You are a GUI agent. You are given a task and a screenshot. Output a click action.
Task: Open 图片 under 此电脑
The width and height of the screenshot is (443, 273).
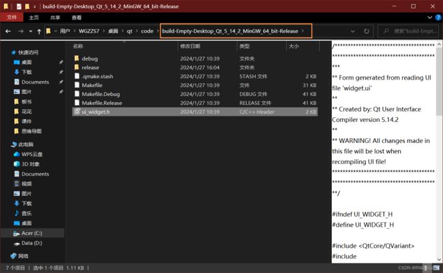(x=27, y=193)
